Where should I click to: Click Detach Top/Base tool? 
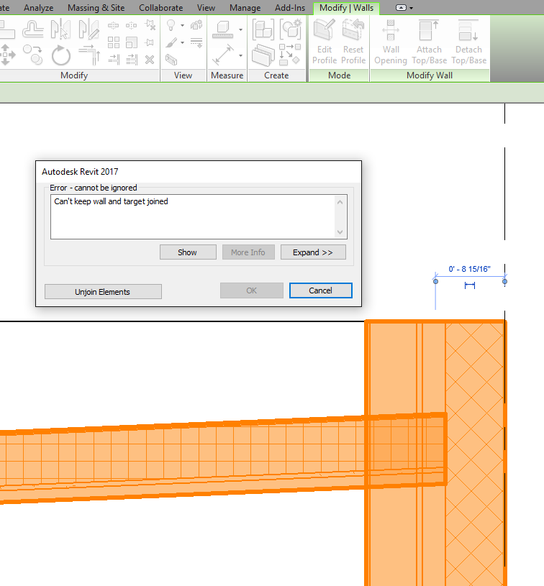[x=468, y=42]
